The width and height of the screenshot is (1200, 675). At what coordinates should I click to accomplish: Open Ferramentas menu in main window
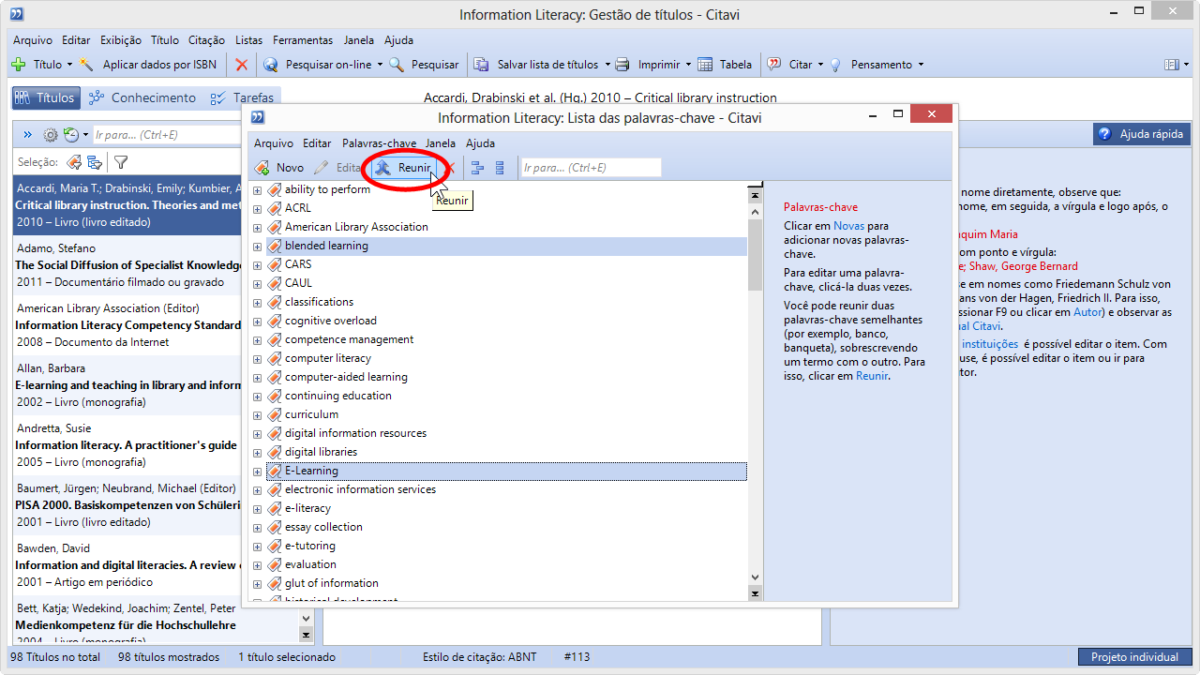(303, 40)
